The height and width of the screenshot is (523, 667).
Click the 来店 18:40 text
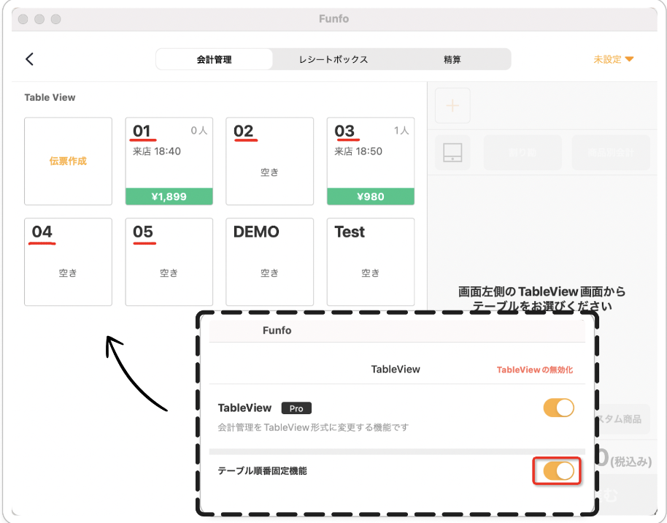click(x=157, y=151)
